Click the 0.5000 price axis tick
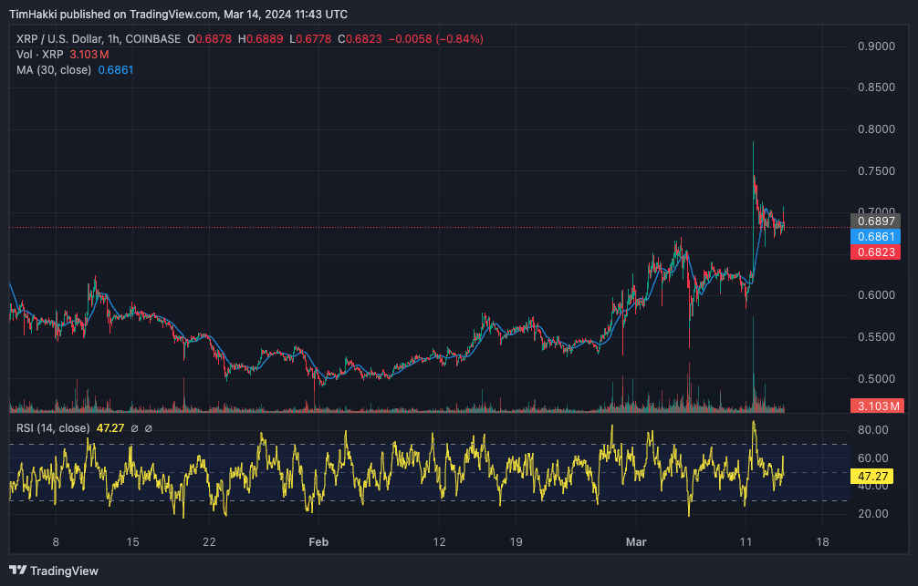 coord(876,379)
